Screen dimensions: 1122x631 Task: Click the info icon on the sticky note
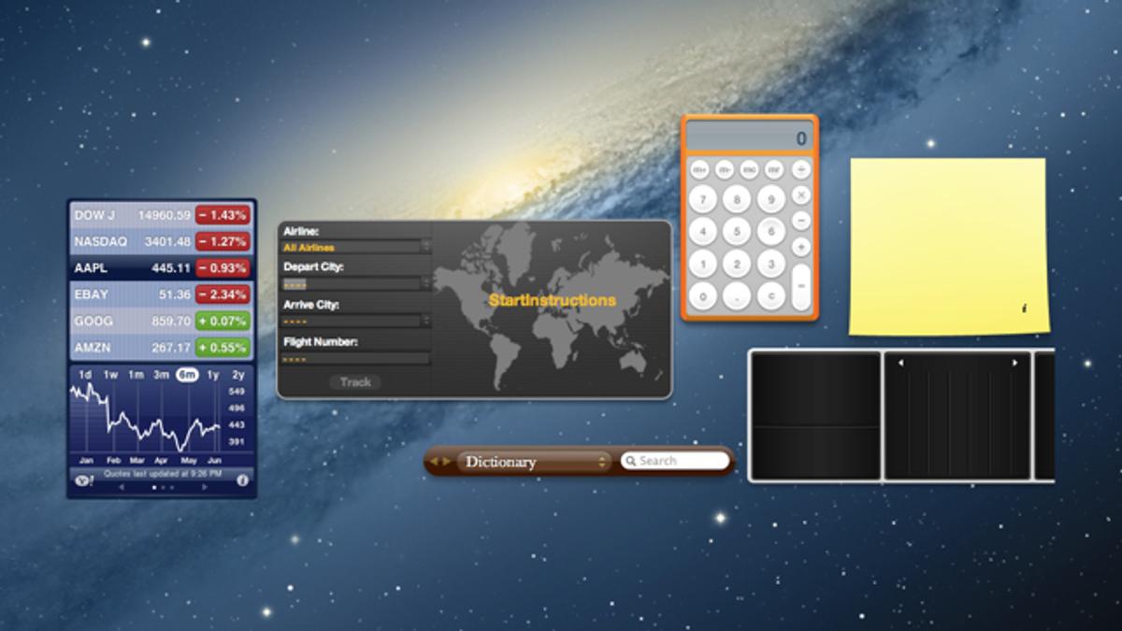(1024, 308)
